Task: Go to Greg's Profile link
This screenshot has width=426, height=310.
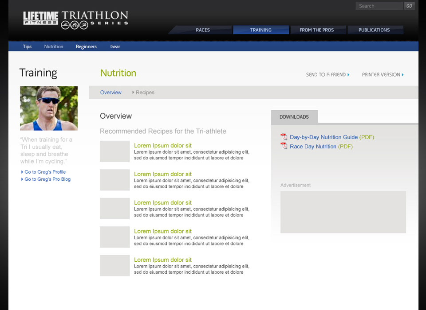Action: coord(45,172)
